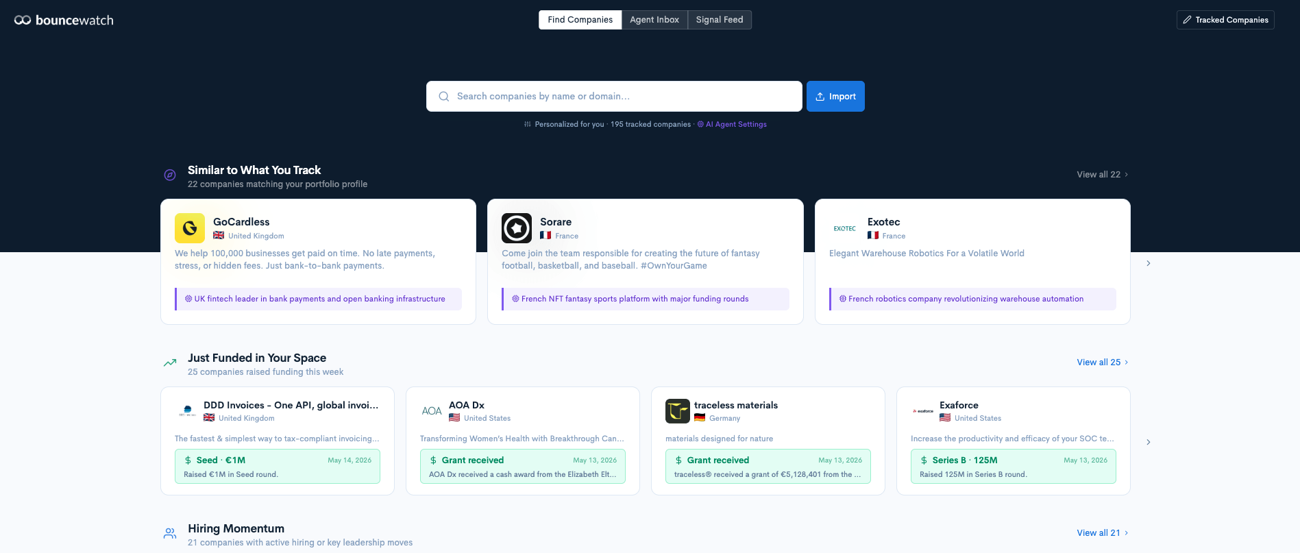The width and height of the screenshot is (1300, 553).
Task: Click the 195 tracked companies text
Action: click(x=650, y=125)
